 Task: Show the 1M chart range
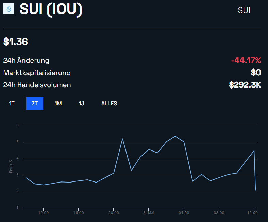[x=58, y=104]
